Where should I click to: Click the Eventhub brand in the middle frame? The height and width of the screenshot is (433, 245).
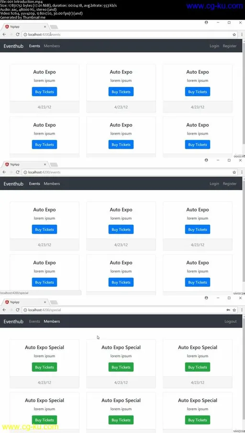(x=13, y=183)
